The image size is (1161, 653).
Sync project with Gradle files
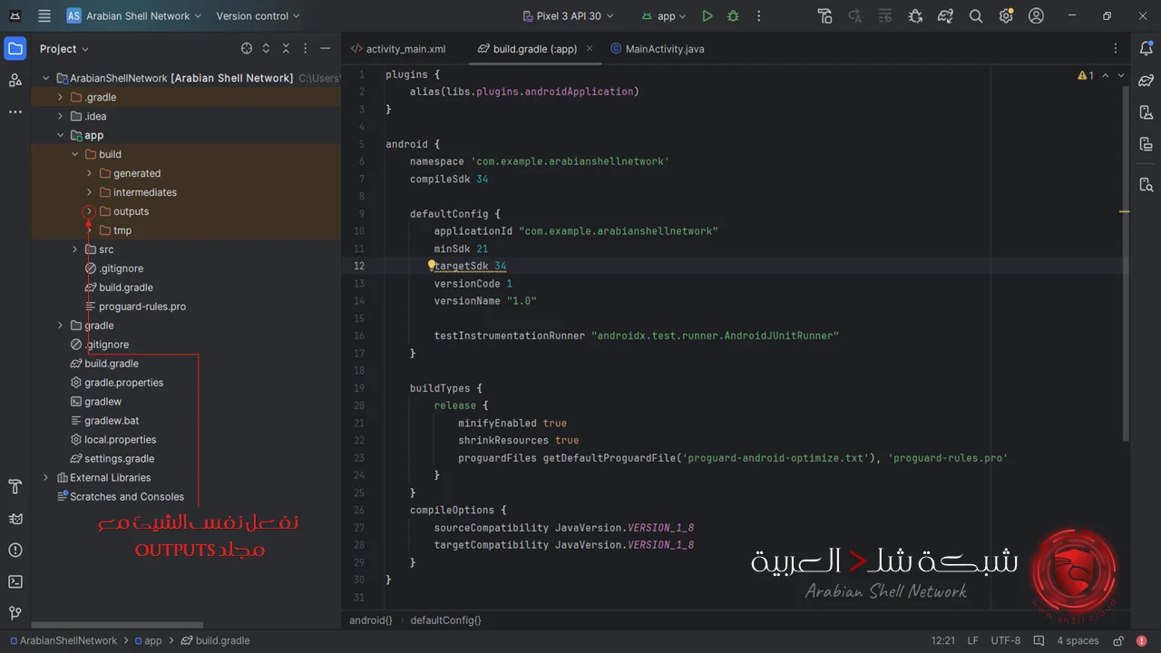point(945,16)
